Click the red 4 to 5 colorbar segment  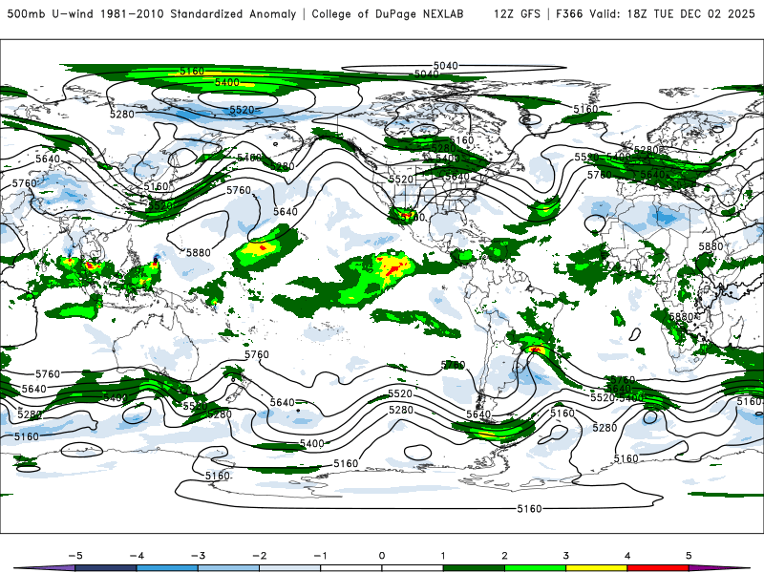[657, 568]
